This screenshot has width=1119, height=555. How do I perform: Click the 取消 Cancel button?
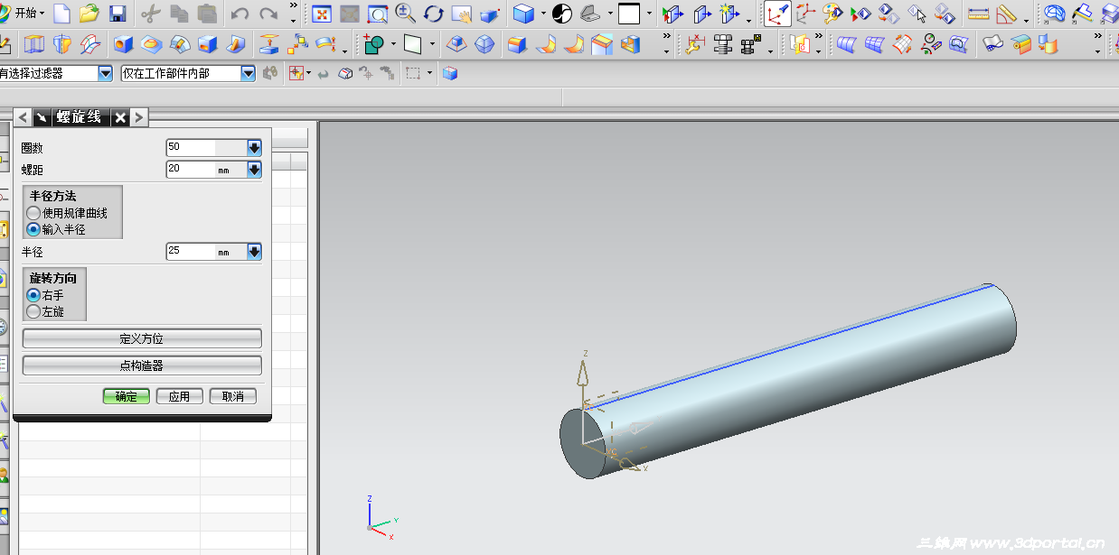(x=233, y=396)
